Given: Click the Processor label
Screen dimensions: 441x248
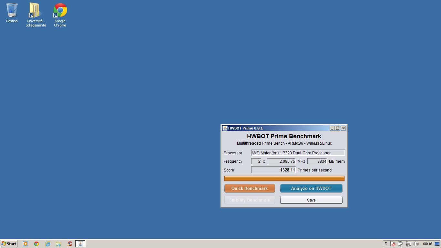Looking at the screenshot, I should 233,153.
